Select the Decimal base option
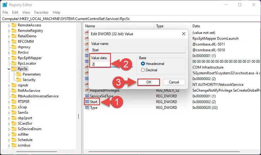The height and width of the screenshot is (155, 261). pos(143,70)
